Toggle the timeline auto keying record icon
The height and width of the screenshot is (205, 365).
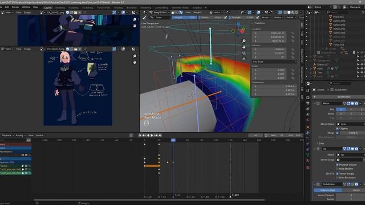coord(131,136)
